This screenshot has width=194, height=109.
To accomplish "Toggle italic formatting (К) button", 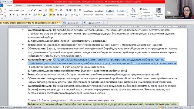I will [x=14, y=15].
